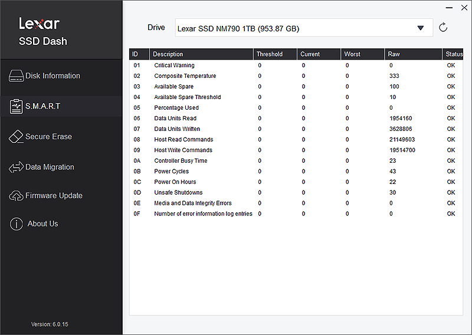Refresh the drive list with the reload icon
472x335 pixels.
443,28
